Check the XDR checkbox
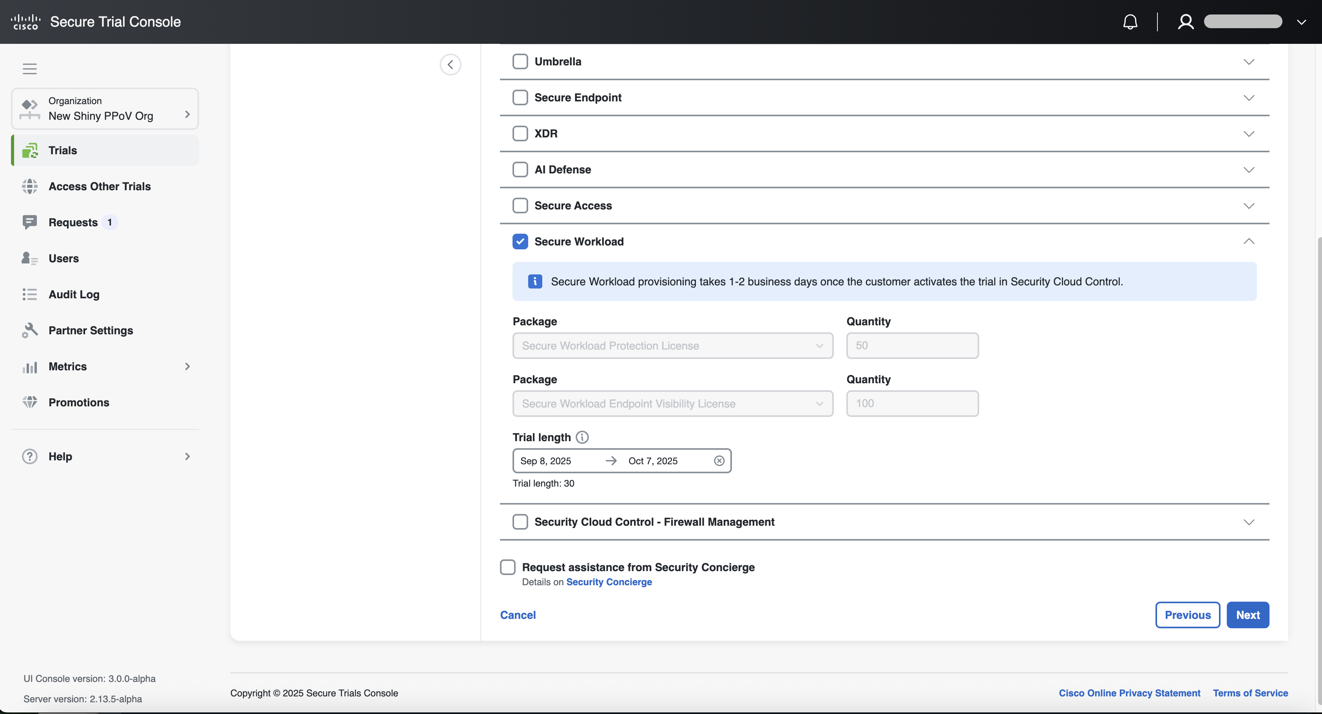Image resolution: width=1322 pixels, height=714 pixels. 520,133
